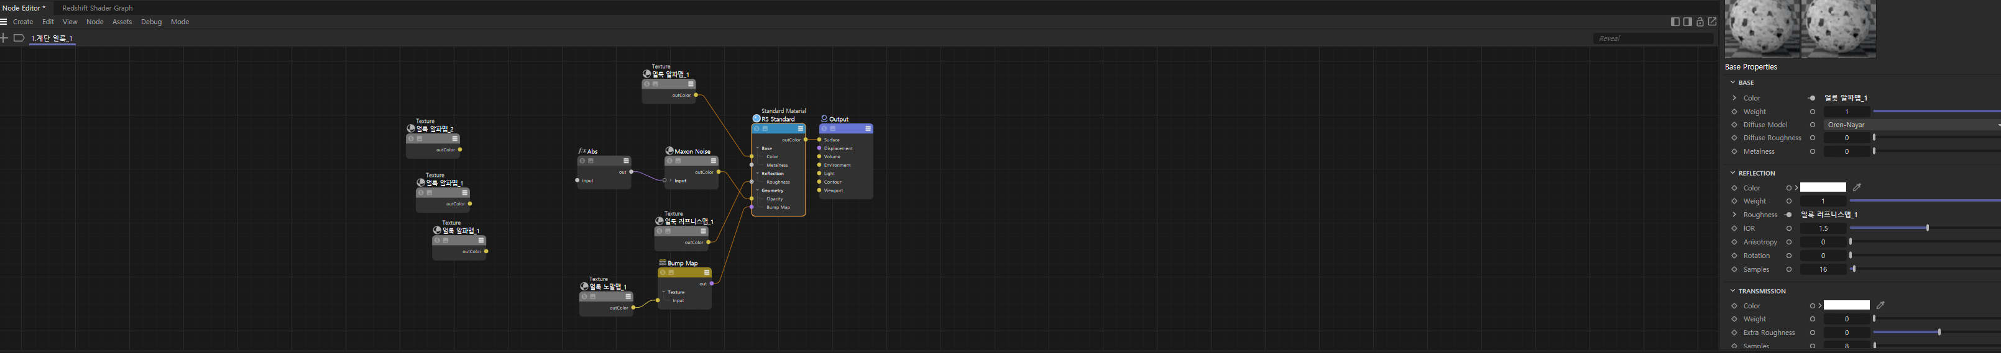This screenshot has height=353, width=2001.
Task: Toggle the right panel layout icon
Action: tap(1687, 22)
